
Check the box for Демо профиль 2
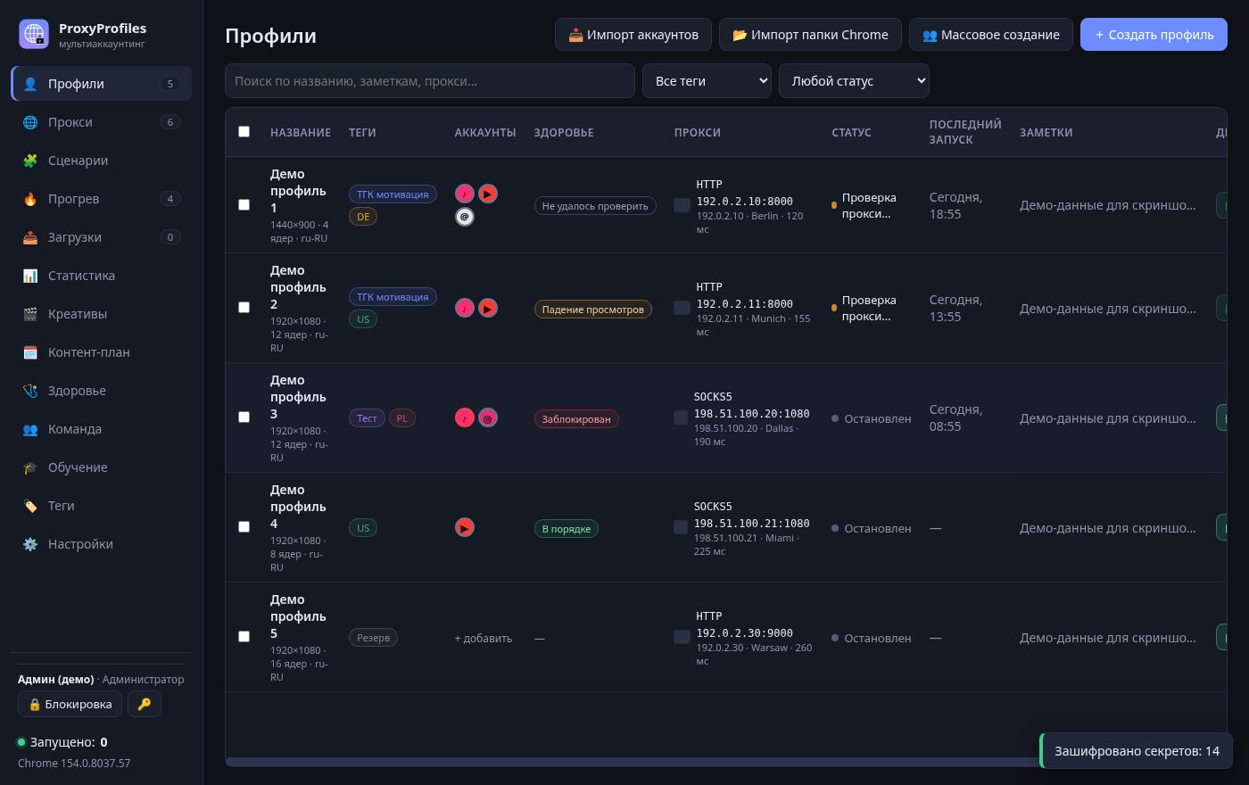[x=244, y=308]
